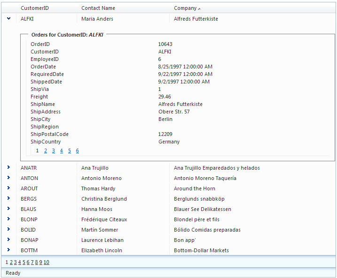Image resolution: width=337 pixels, height=278 pixels.
Task: Sort by the Contact Name column header
Action: click(98, 8)
